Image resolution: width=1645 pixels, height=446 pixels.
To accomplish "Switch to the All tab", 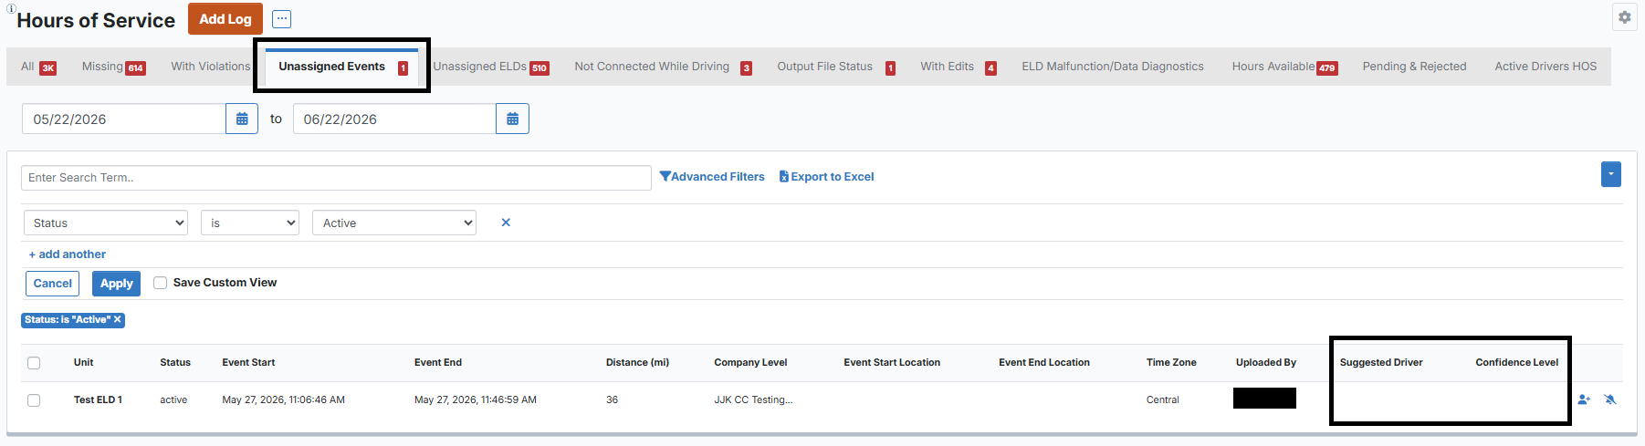I will (38, 67).
